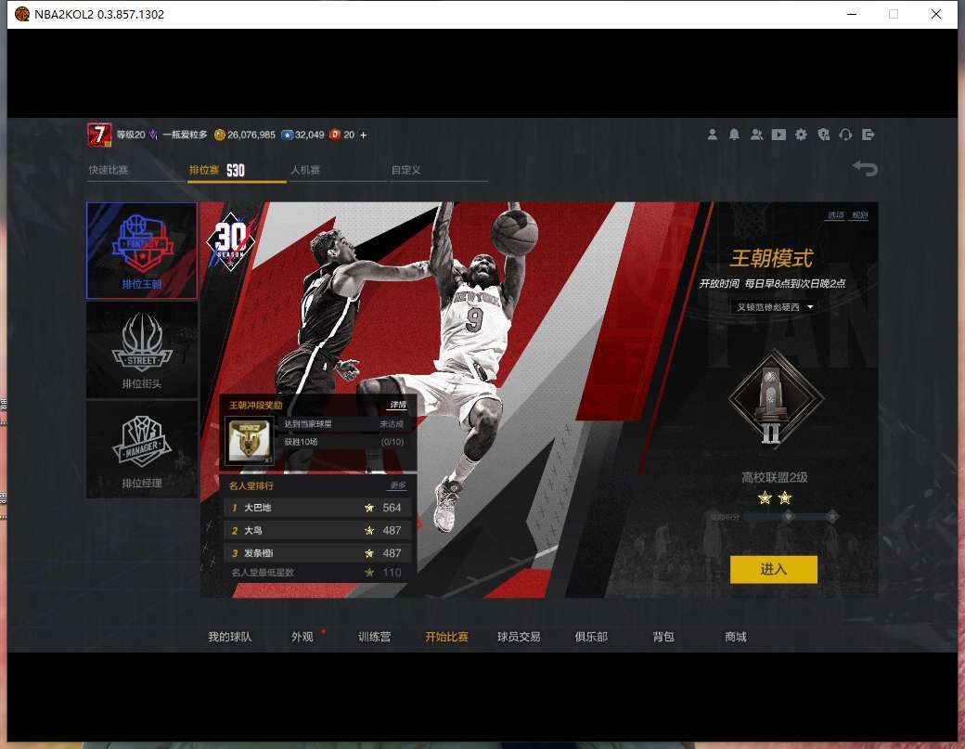Click gold coin amount 26,076,985
Screen dimensions: 965x749
click(251, 135)
